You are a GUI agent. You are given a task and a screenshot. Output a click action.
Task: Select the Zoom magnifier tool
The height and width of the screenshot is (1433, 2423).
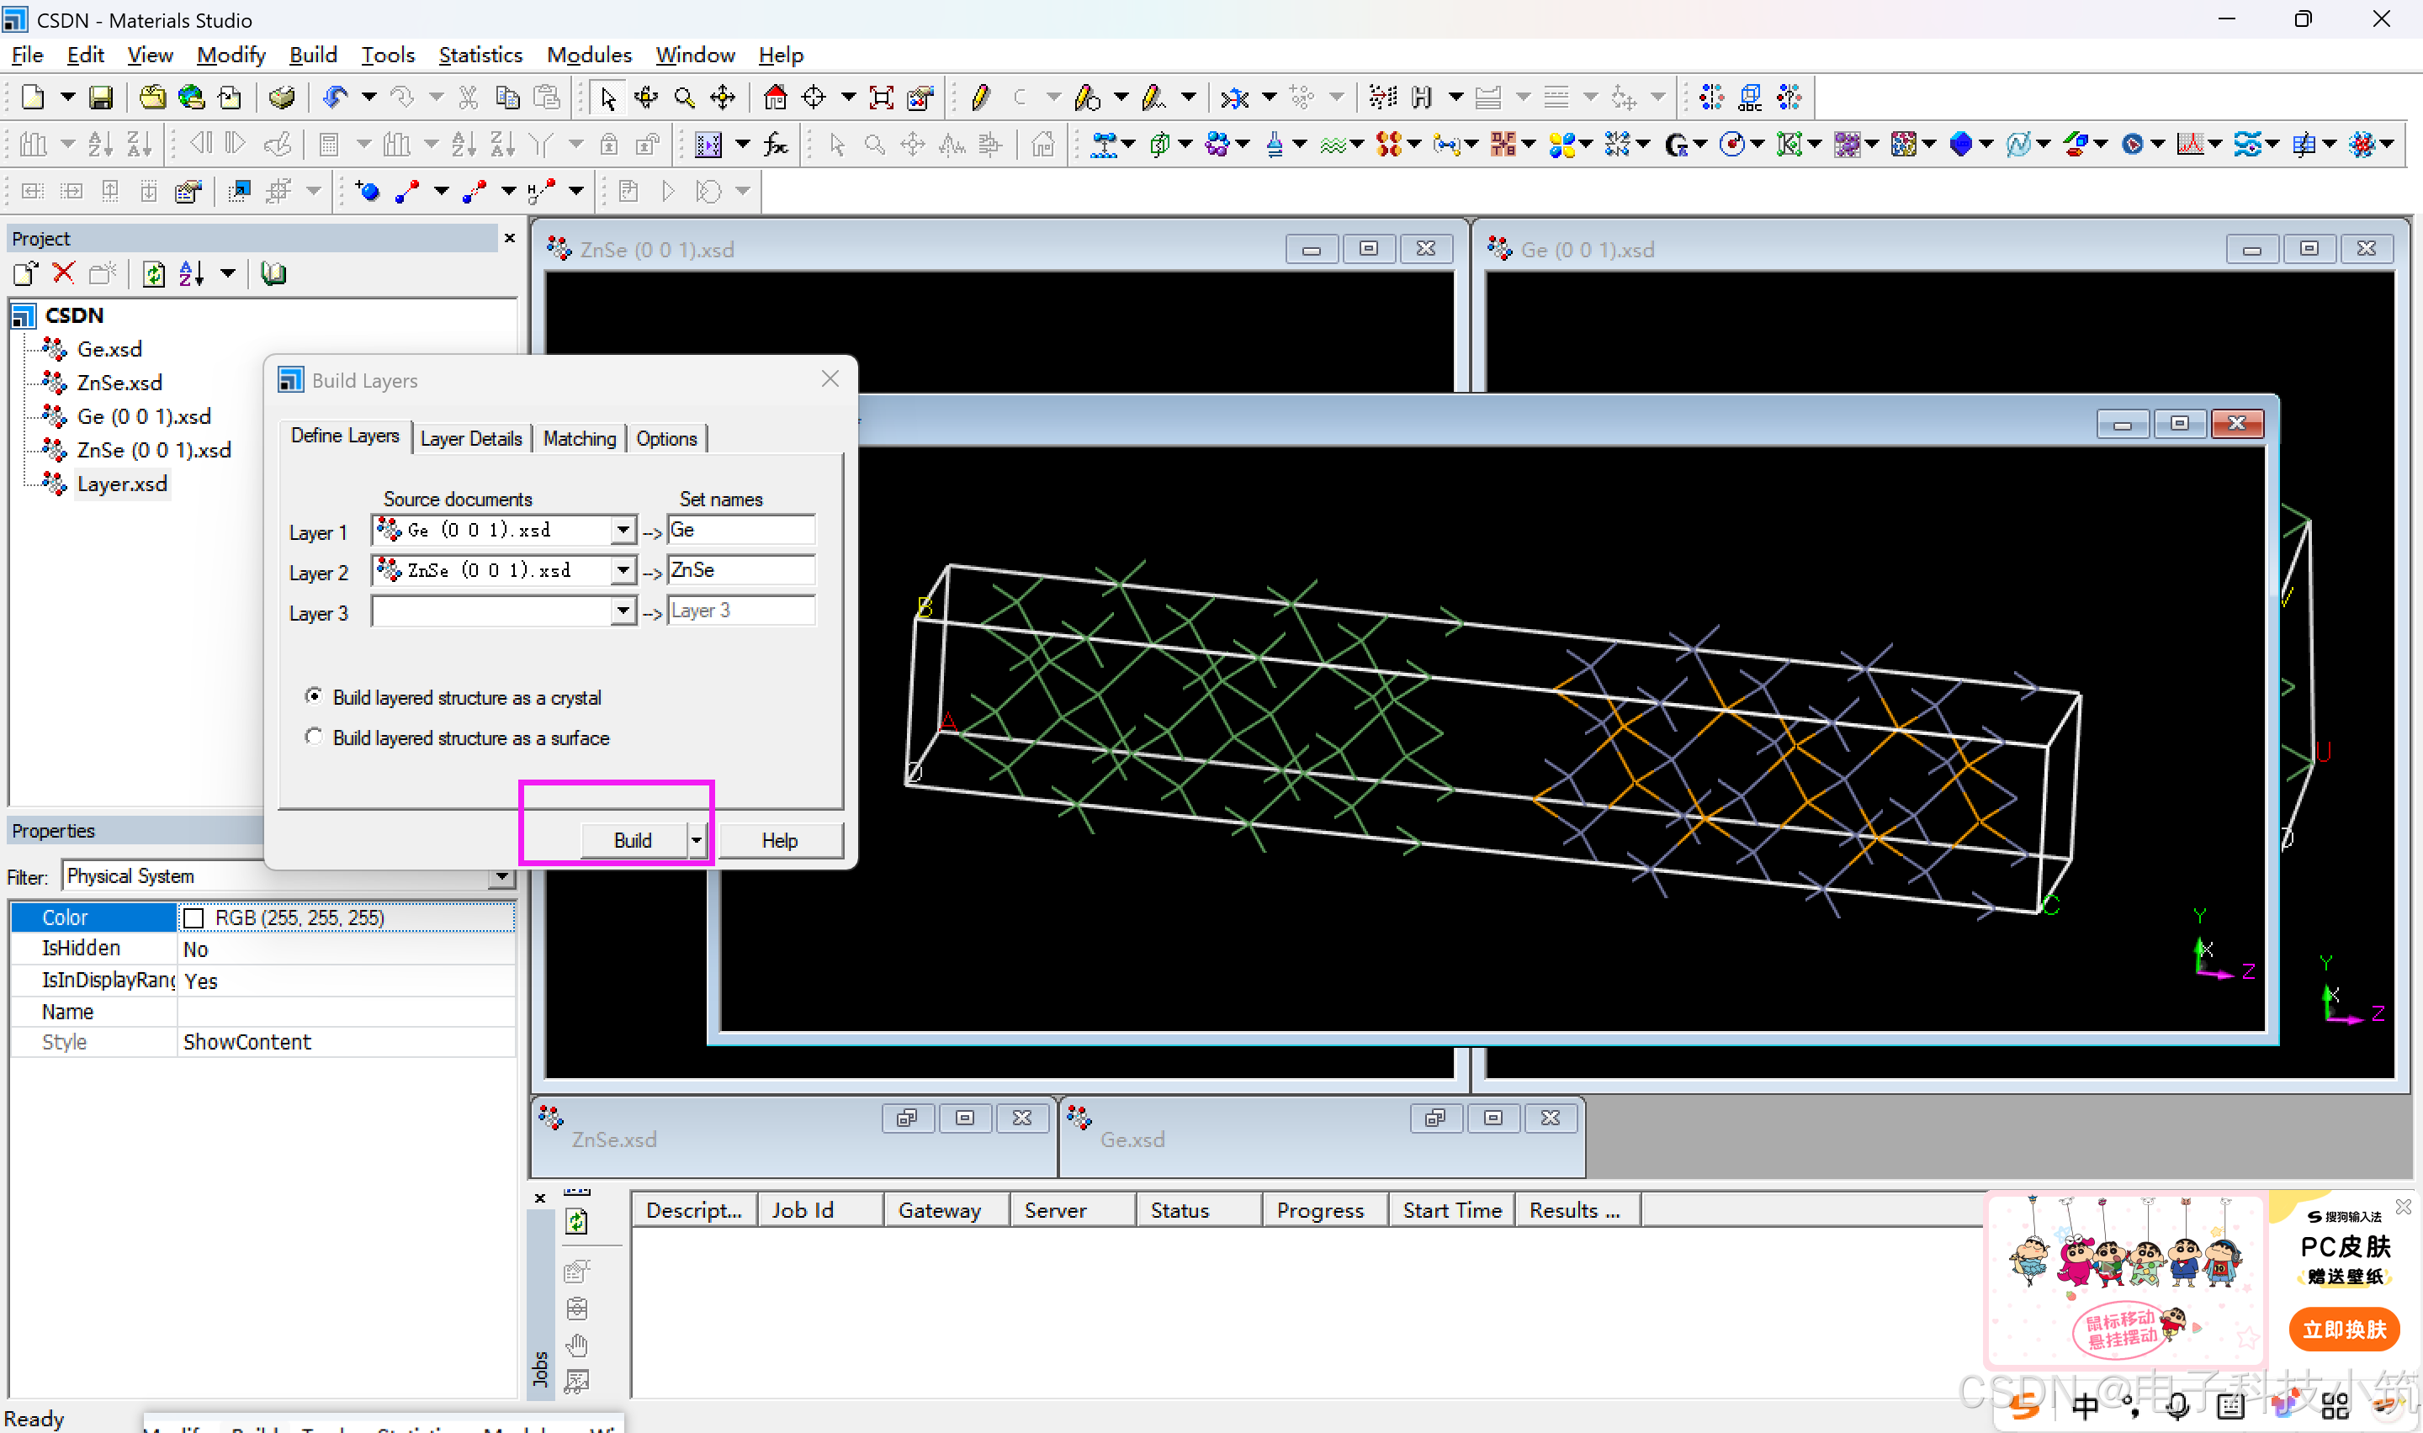click(685, 98)
